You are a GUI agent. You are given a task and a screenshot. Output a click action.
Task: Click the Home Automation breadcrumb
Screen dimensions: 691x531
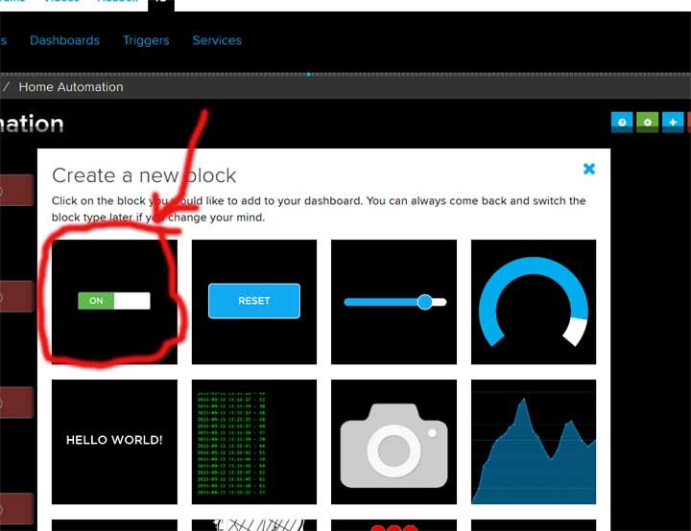coord(71,86)
